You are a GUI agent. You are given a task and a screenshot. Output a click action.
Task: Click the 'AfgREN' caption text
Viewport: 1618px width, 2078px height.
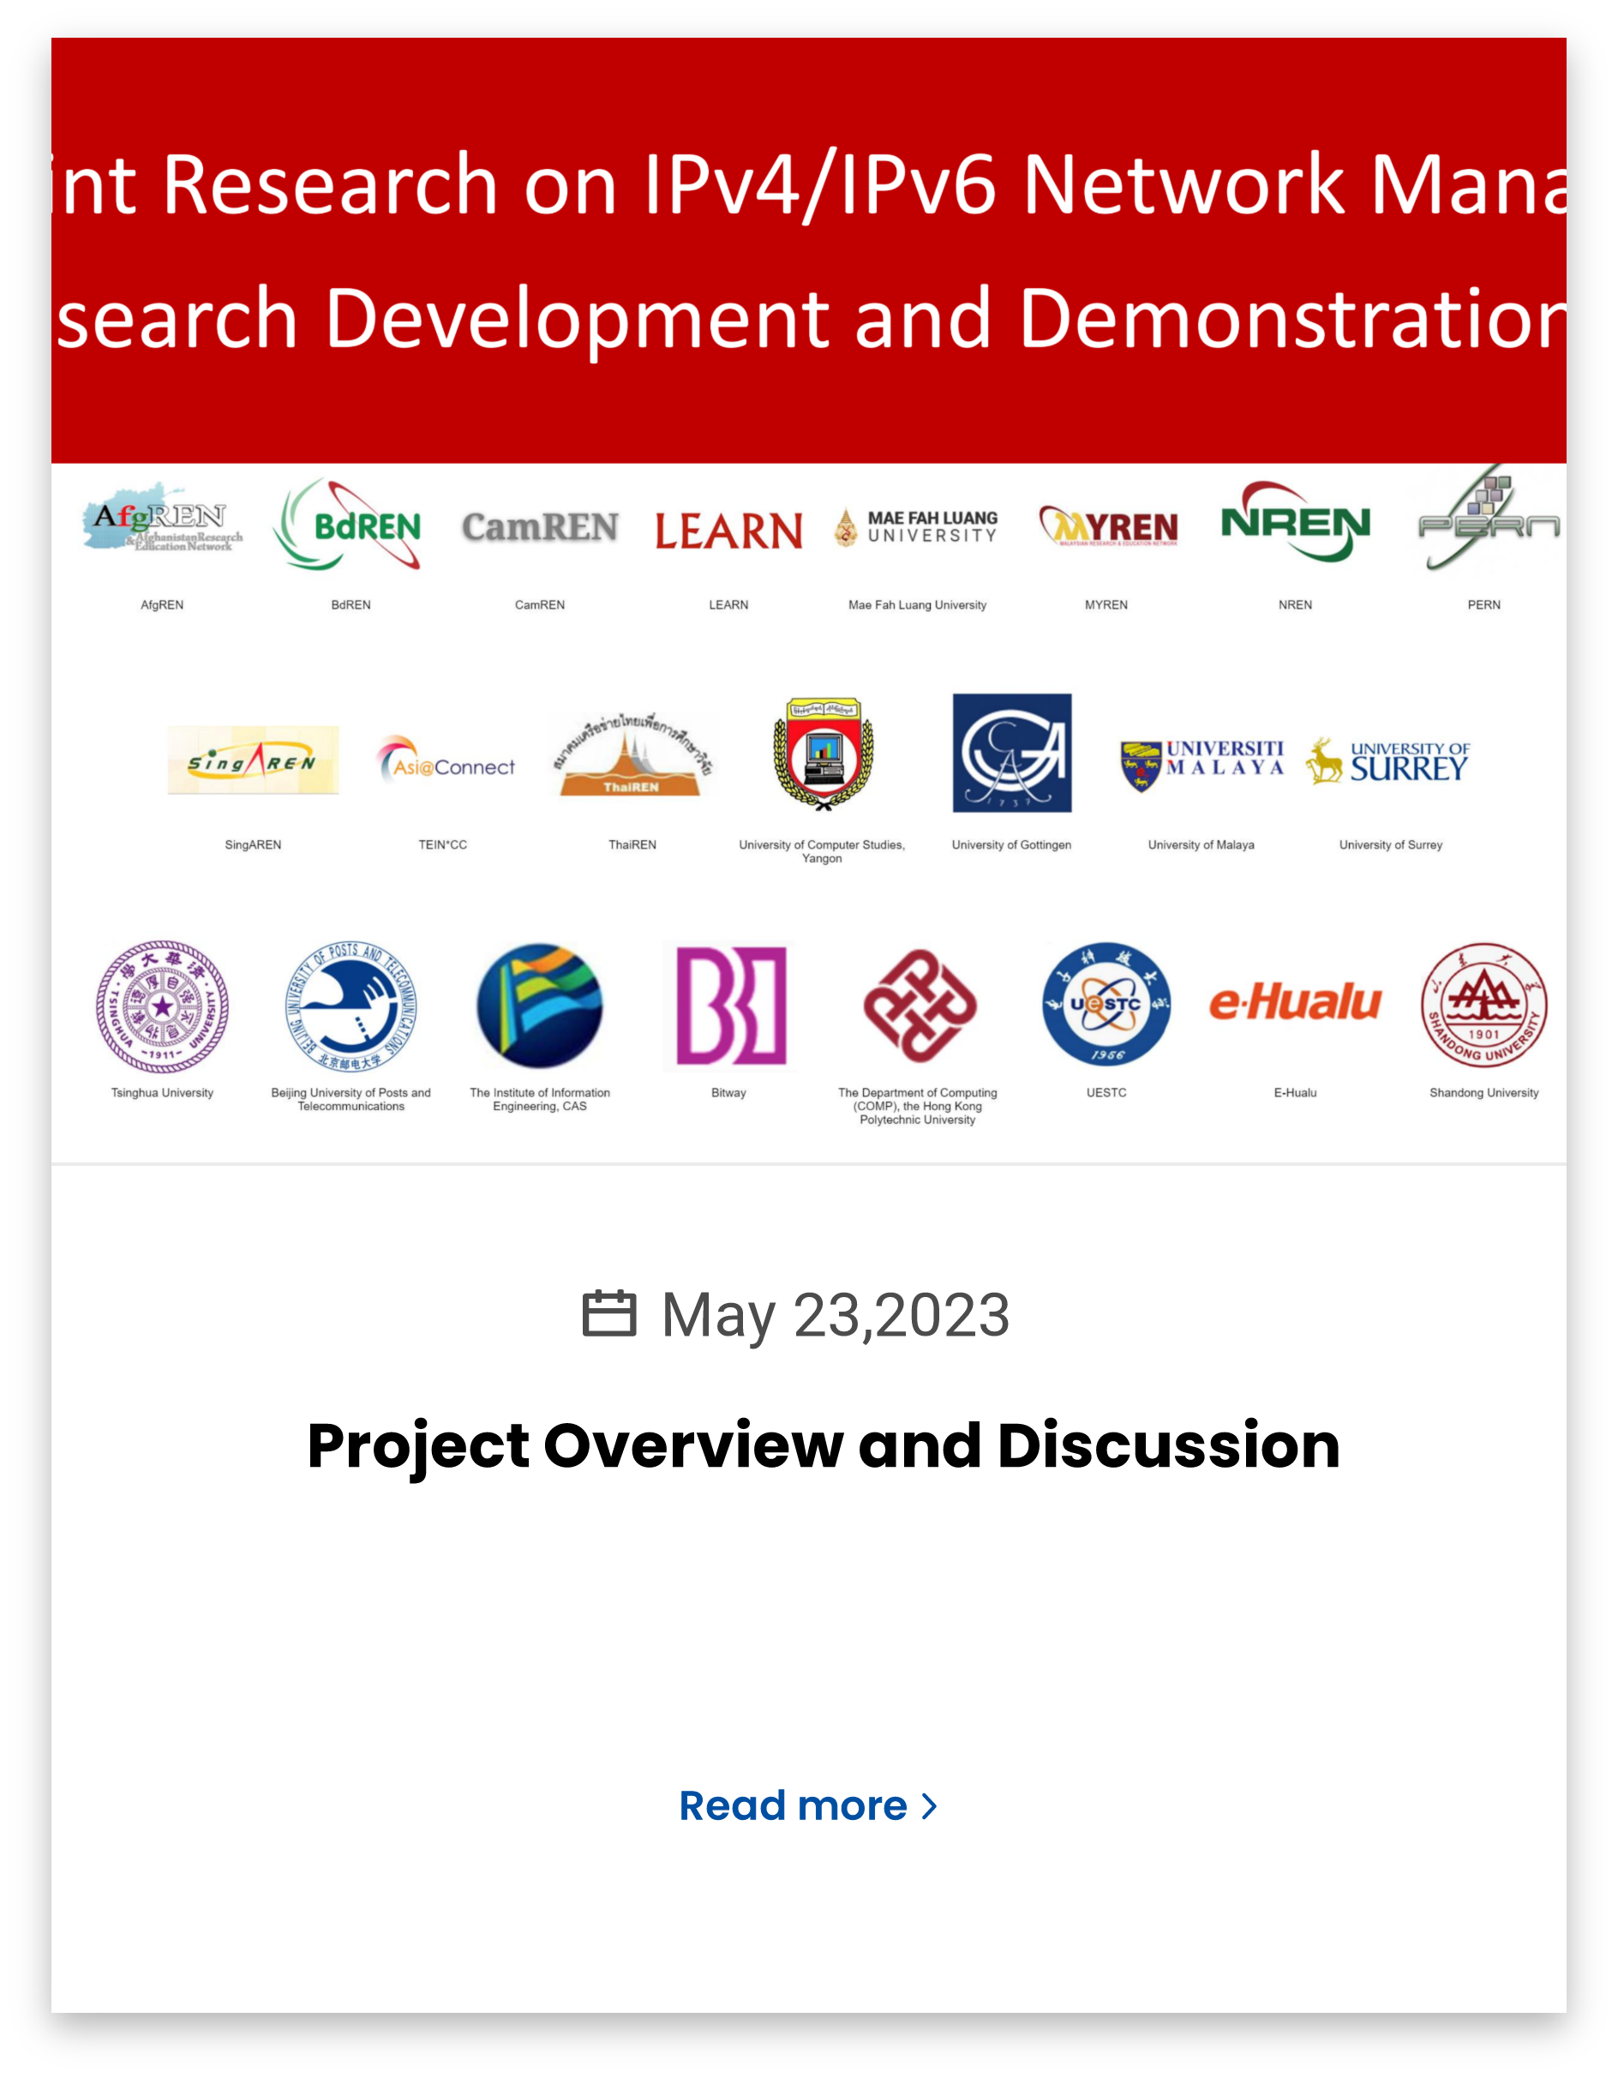163,605
